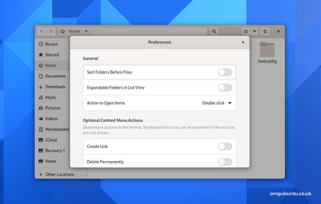Switch to list view icon
Image resolution: width=321 pixels, height=204 pixels.
[x=246, y=32]
